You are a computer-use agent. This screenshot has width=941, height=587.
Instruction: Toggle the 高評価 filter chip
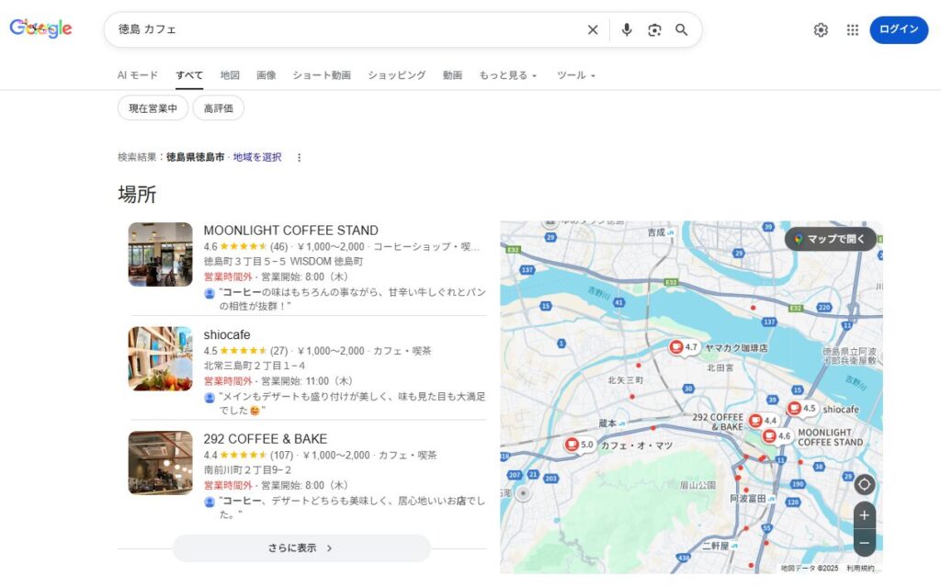[x=218, y=108]
